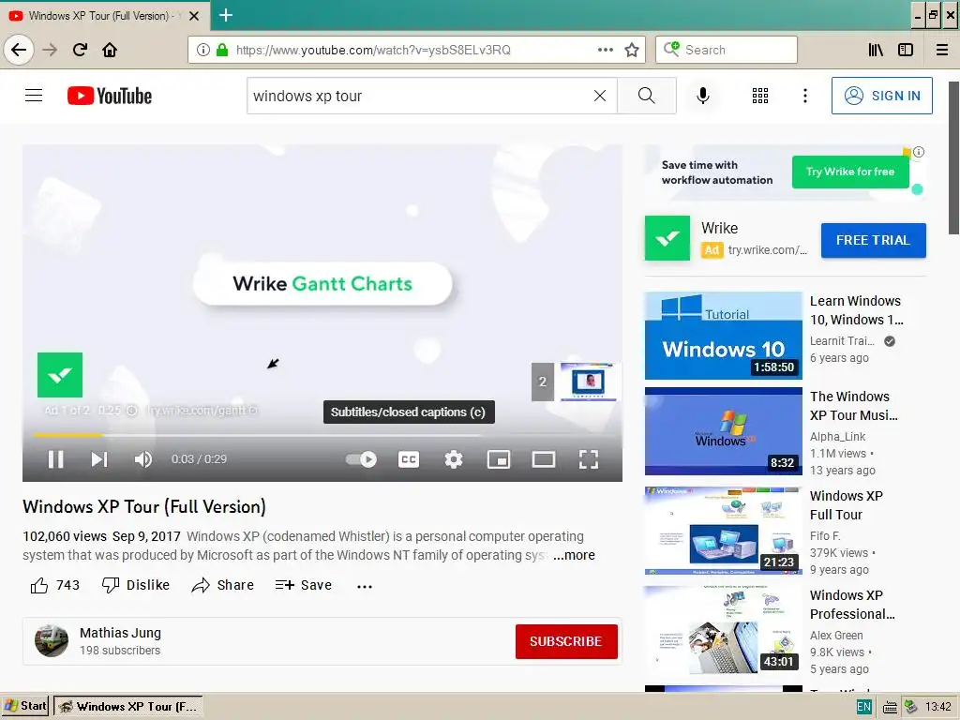Share the video
Image resolution: width=960 pixels, height=720 pixels.
223,585
